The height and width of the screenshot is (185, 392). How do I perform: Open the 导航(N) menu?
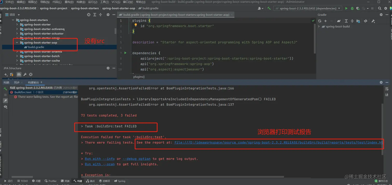click(45, 2)
